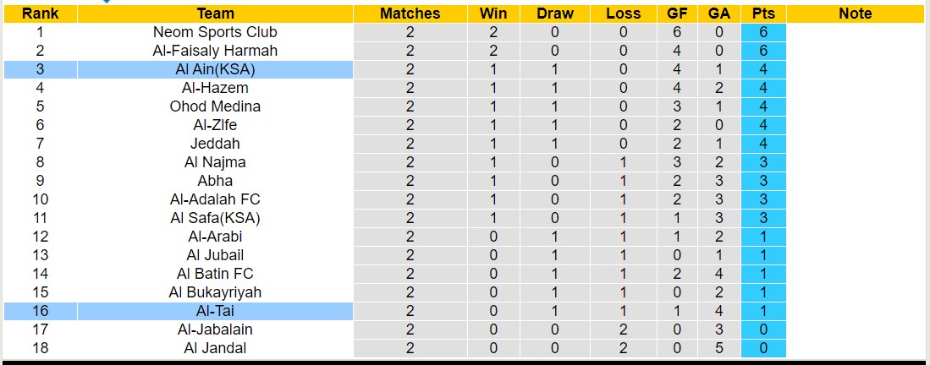Image resolution: width=930 pixels, height=365 pixels.
Task: Click the Rank column header
Action: (40, 14)
